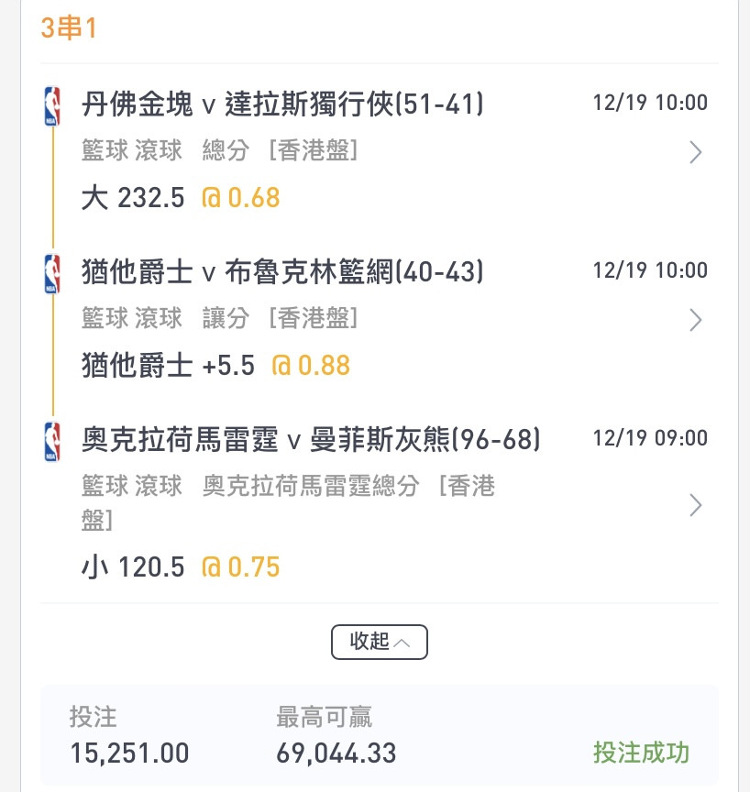Click NBA logo beside 奧克拉荷馬雷霆 match

[52, 442]
